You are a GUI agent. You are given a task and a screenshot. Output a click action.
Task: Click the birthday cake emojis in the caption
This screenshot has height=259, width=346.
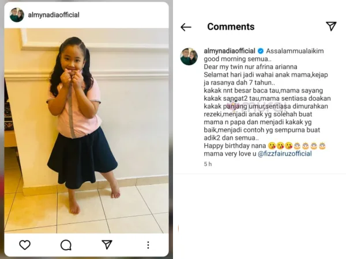click(310, 146)
